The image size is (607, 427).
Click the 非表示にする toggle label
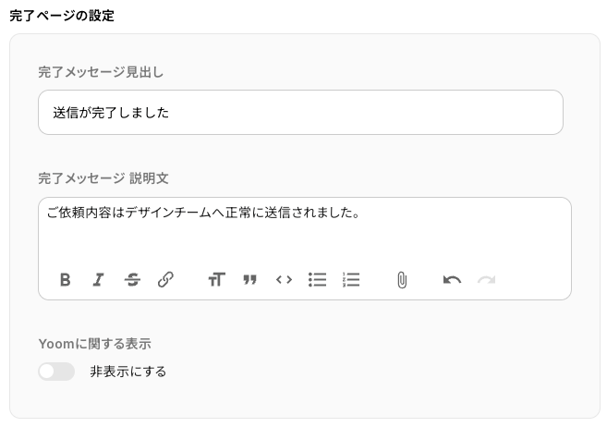point(127,372)
